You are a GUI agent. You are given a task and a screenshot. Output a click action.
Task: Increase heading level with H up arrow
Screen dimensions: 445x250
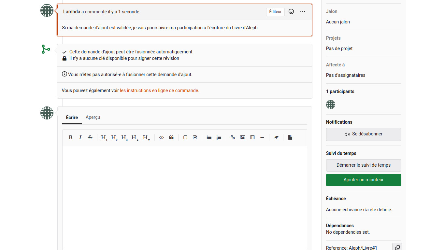[135, 137]
